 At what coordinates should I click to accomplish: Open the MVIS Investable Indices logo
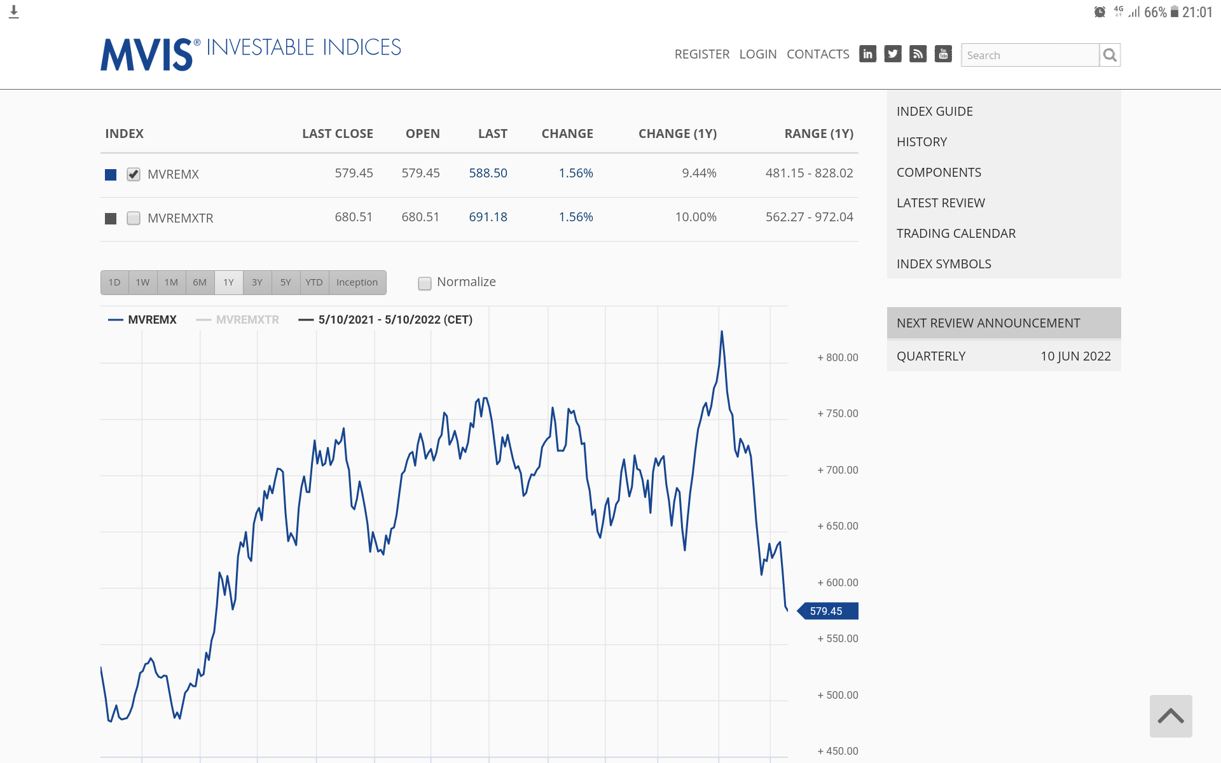pyautogui.click(x=251, y=54)
